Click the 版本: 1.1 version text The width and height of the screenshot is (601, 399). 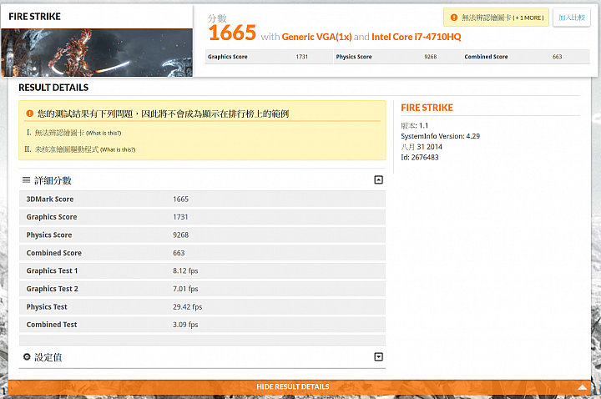(414, 125)
